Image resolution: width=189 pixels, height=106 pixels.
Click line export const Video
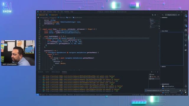(70, 29)
